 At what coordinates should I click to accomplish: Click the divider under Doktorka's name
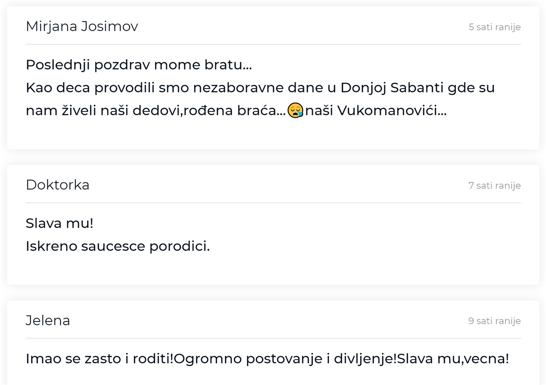tap(273, 203)
